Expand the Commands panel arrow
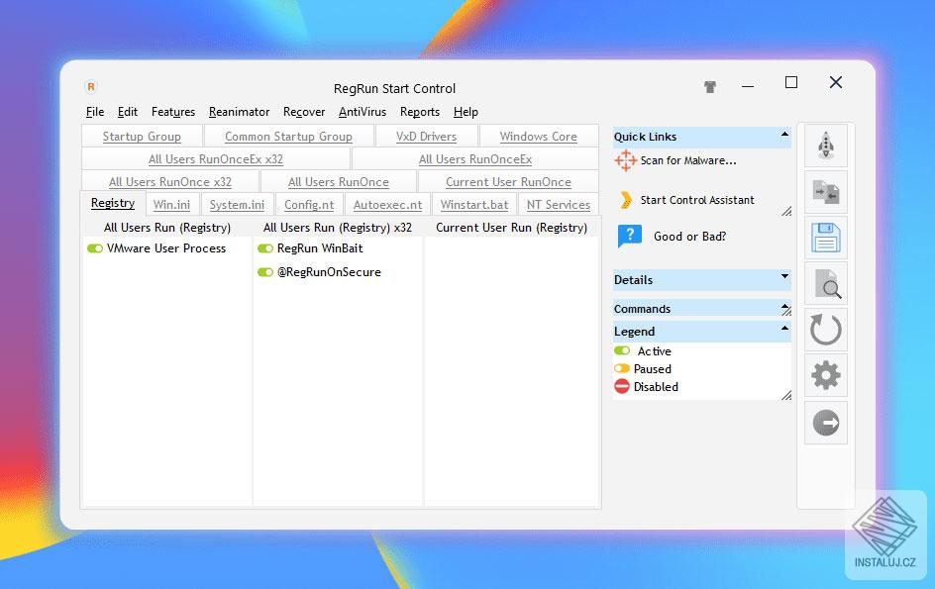Viewport: 935px width, 589px height. [784, 307]
